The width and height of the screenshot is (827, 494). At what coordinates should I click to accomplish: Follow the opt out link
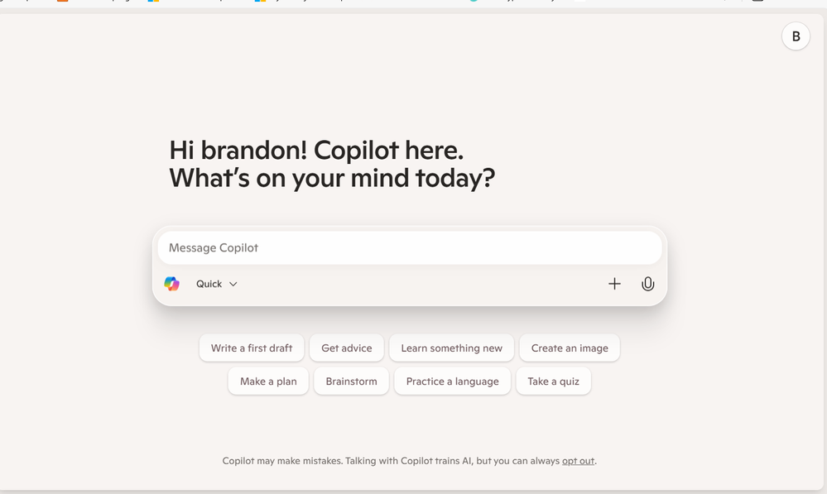578,461
